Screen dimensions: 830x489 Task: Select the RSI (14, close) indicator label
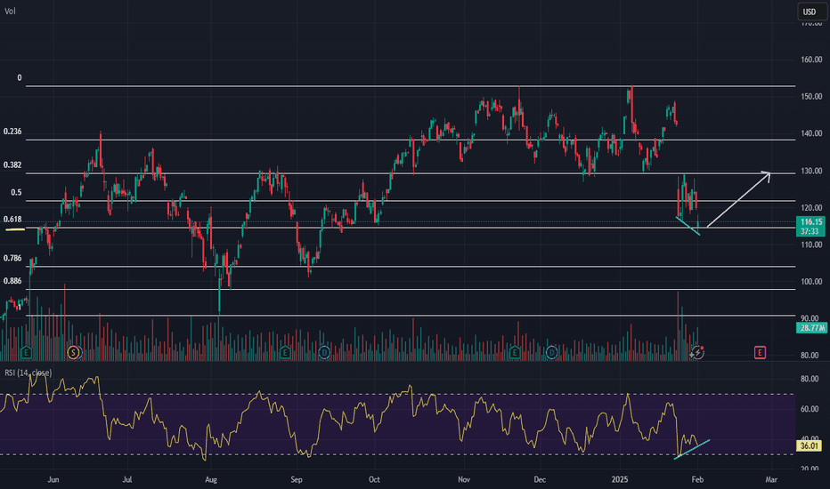click(28, 373)
